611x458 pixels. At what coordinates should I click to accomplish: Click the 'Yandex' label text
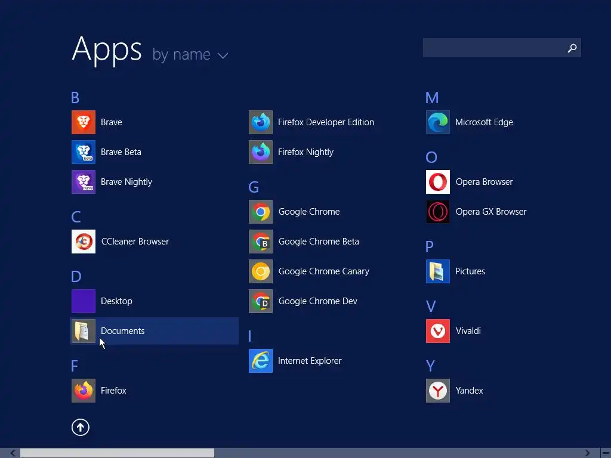(469, 391)
